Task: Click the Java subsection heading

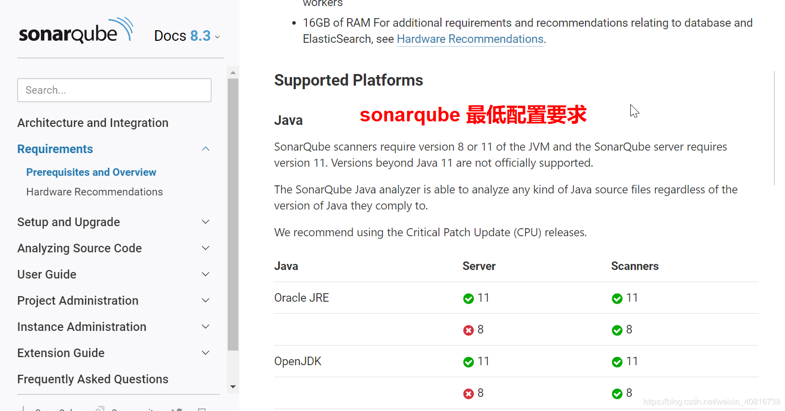Action: [288, 120]
